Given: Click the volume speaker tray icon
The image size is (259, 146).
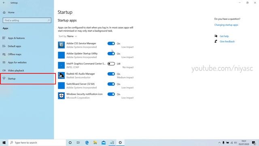Looking at the screenshot, I should [x=236, y=142].
